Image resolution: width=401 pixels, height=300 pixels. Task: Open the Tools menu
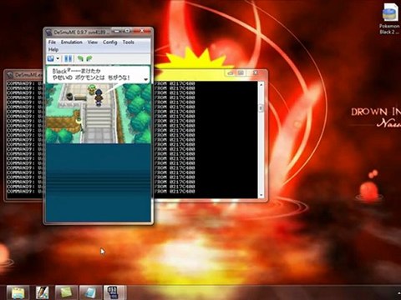128,42
